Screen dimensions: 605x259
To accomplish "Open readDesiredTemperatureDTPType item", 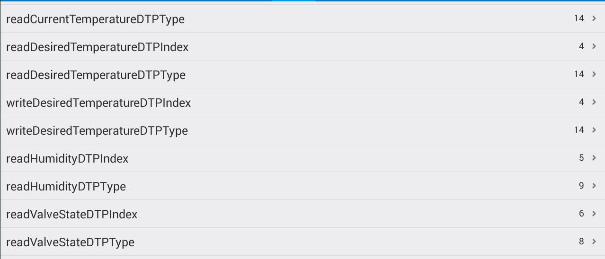I will coord(96,75).
